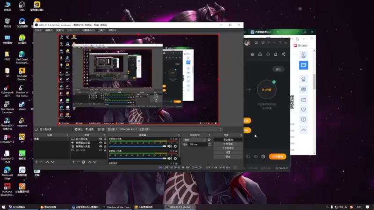Toggle visibility eye of the greyed window capture source

tap(101, 150)
